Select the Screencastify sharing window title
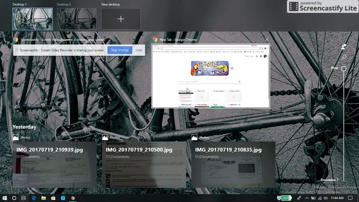Image resolution: width=359 pixels, height=202 pixels. pos(62,40)
